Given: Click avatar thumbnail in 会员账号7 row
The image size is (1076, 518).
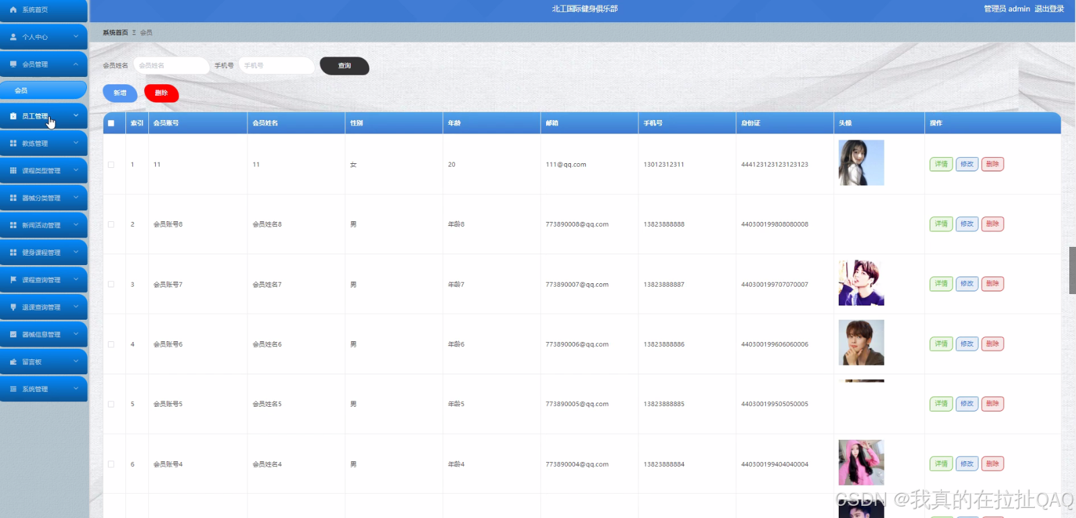Looking at the screenshot, I should (x=861, y=283).
